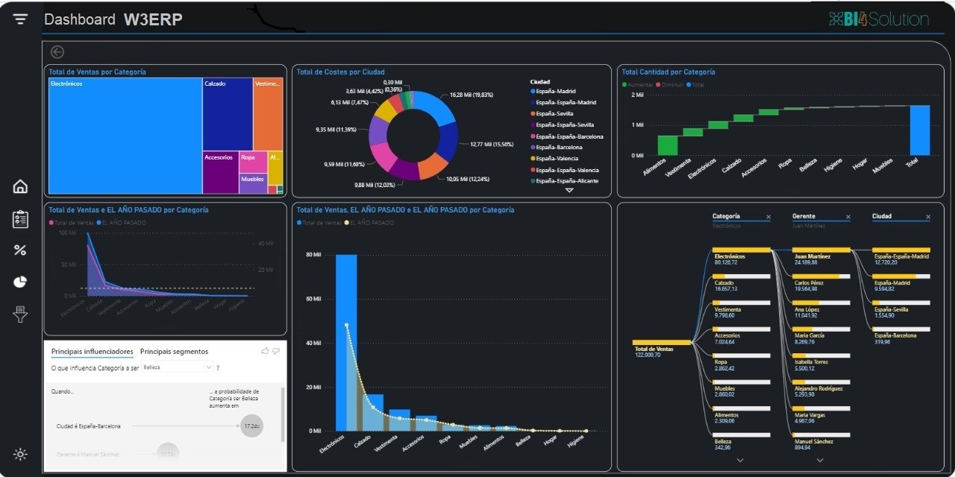This screenshot has height=477, width=955.
Task: Select España-España-Alicante in the Ciudad legend
Action: [x=564, y=181]
